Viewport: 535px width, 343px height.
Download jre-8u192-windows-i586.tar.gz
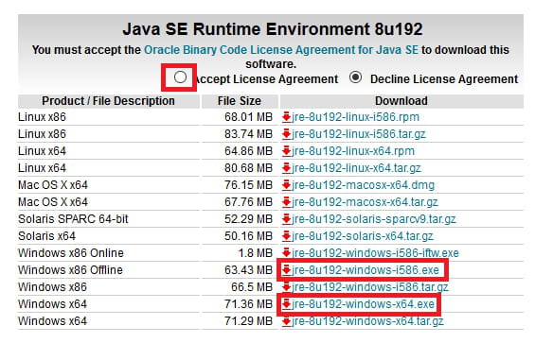[x=370, y=287]
